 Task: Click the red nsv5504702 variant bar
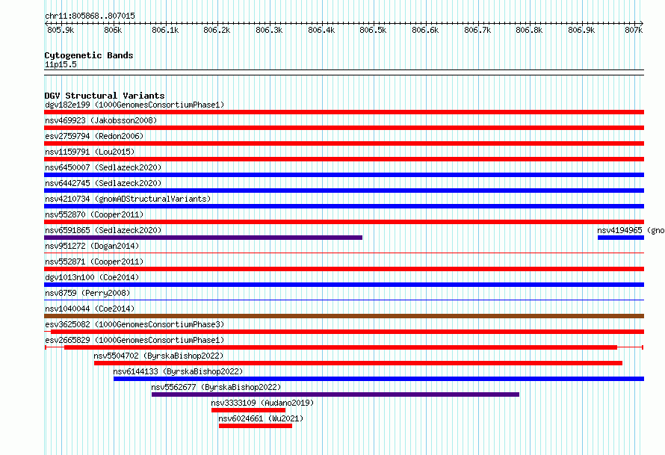pos(359,363)
